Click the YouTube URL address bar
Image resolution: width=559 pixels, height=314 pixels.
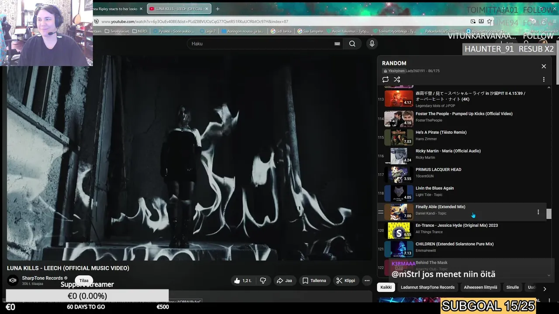point(194,21)
